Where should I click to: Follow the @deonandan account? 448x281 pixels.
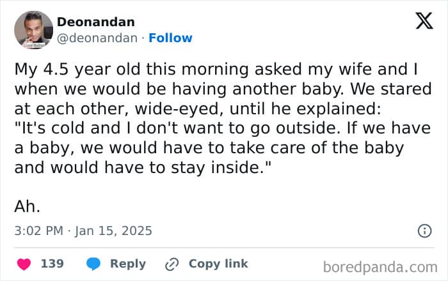[170, 38]
